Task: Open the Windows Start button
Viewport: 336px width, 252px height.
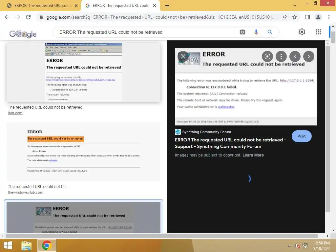Action: [x=8, y=245]
